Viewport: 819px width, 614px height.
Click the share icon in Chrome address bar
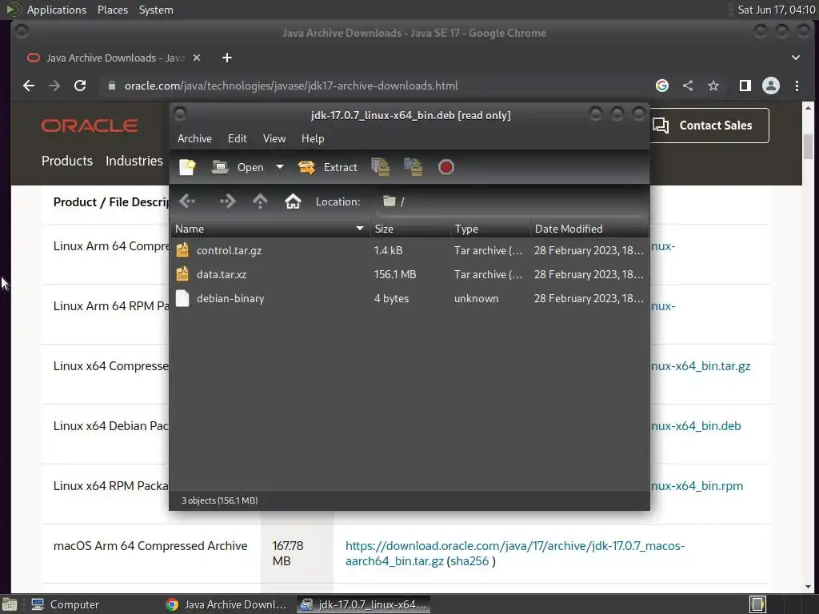click(688, 86)
